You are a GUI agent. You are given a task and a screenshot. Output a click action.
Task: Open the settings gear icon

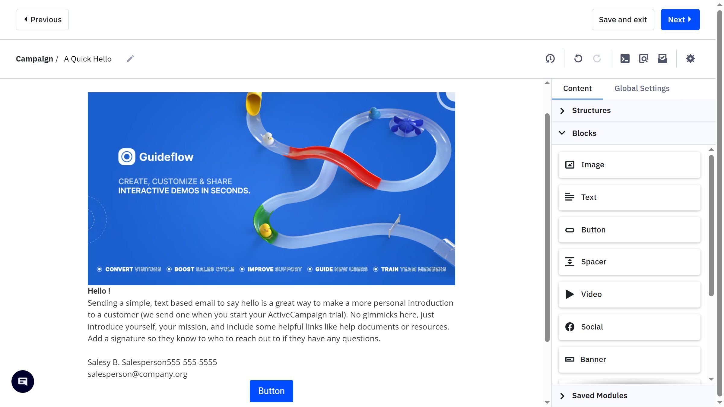tap(691, 58)
